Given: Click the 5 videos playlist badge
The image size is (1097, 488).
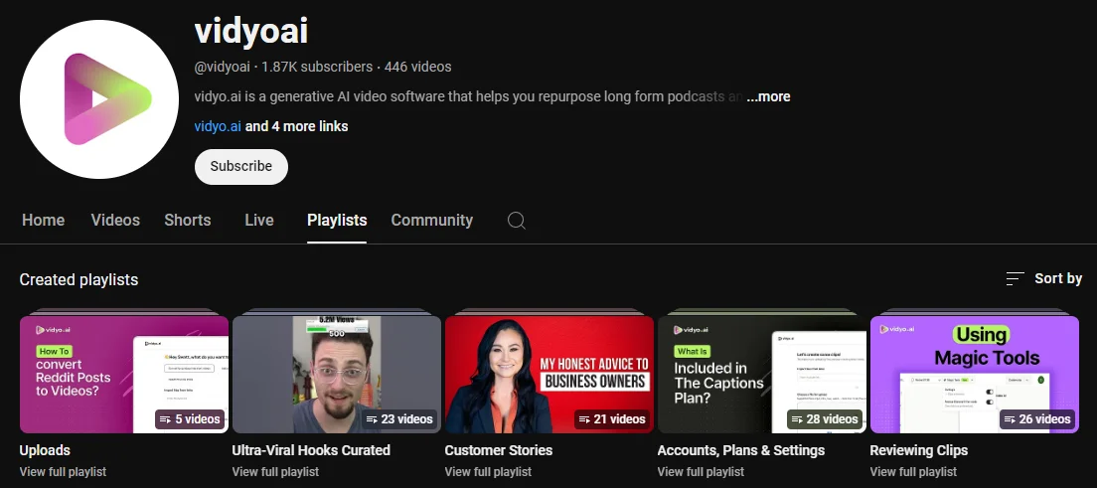Looking at the screenshot, I should (190, 419).
